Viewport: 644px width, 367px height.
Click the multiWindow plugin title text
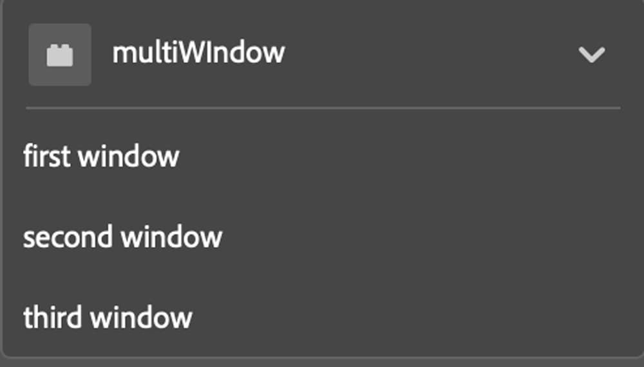click(x=198, y=53)
